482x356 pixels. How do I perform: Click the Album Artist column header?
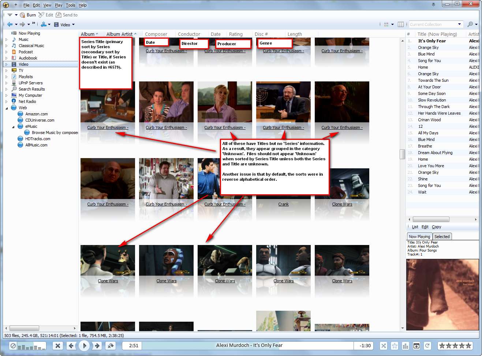119,34
